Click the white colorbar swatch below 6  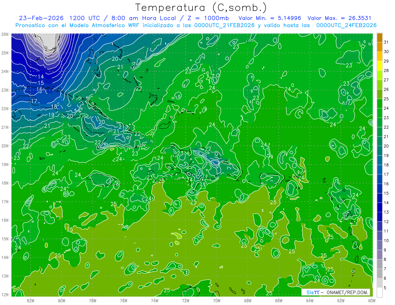pyautogui.click(x=380, y=292)
